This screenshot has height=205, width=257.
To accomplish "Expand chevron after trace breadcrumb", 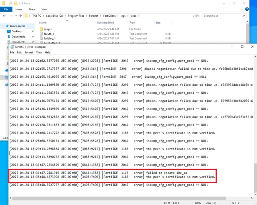I will click(139, 16).
